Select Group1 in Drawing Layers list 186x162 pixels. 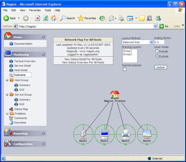pyautogui.click(x=127, y=51)
